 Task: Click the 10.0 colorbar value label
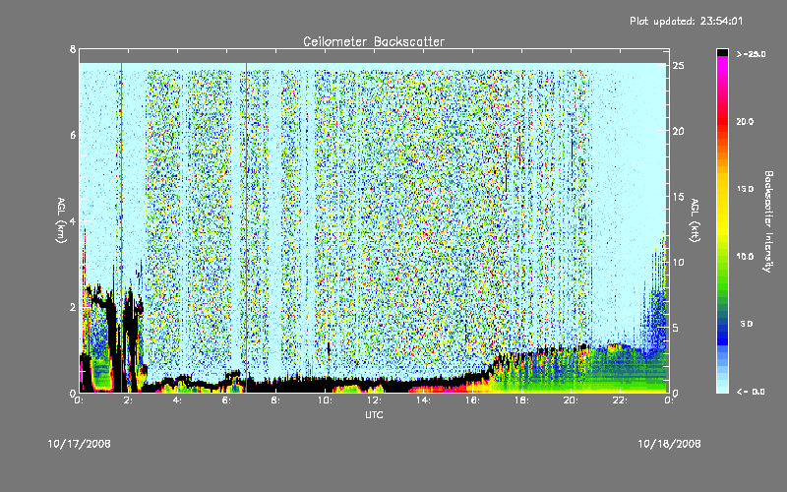(745, 257)
